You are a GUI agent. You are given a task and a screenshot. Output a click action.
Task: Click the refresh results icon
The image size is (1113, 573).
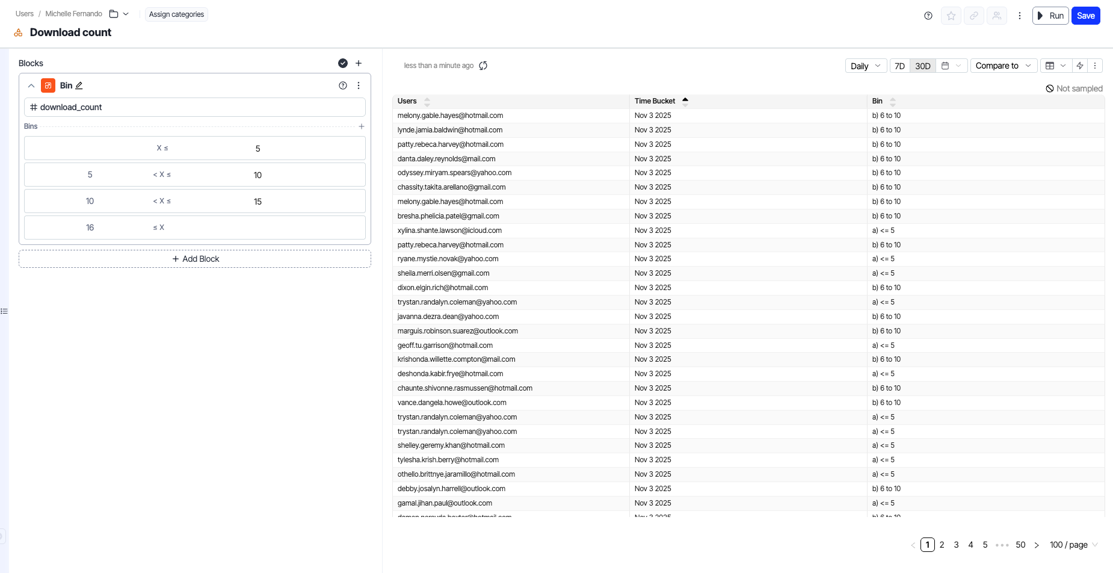pos(483,66)
